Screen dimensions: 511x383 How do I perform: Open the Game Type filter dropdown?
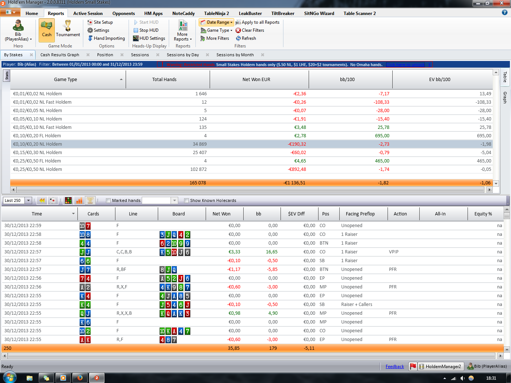pos(216,30)
